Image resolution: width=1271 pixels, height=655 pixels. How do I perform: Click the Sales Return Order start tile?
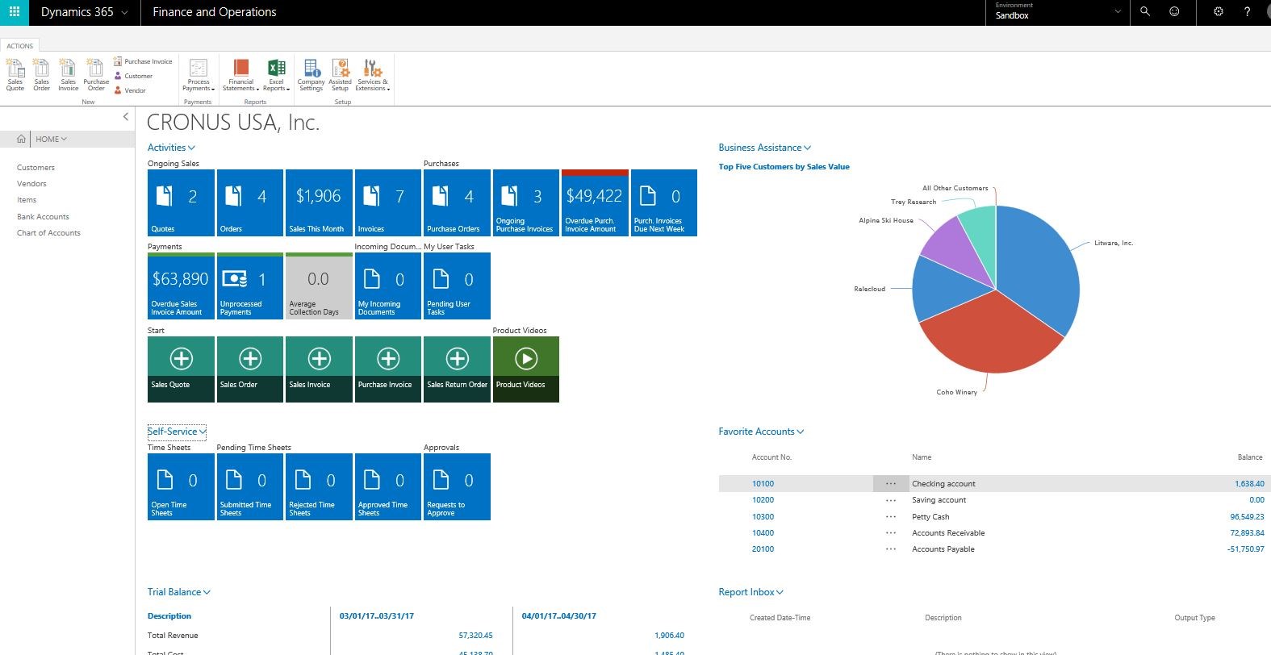457,369
